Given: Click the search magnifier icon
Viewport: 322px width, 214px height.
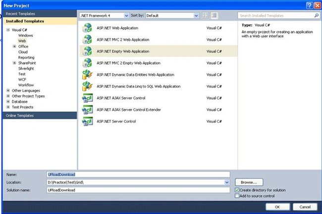Looking at the screenshot, I should point(316,15).
